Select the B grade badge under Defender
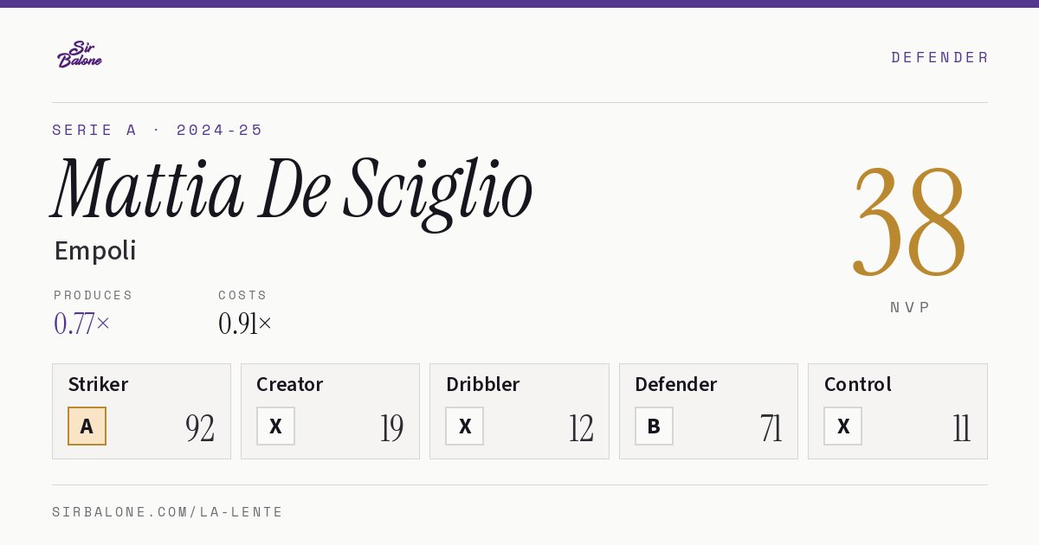Screen dimensions: 1039x545 (654, 426)
